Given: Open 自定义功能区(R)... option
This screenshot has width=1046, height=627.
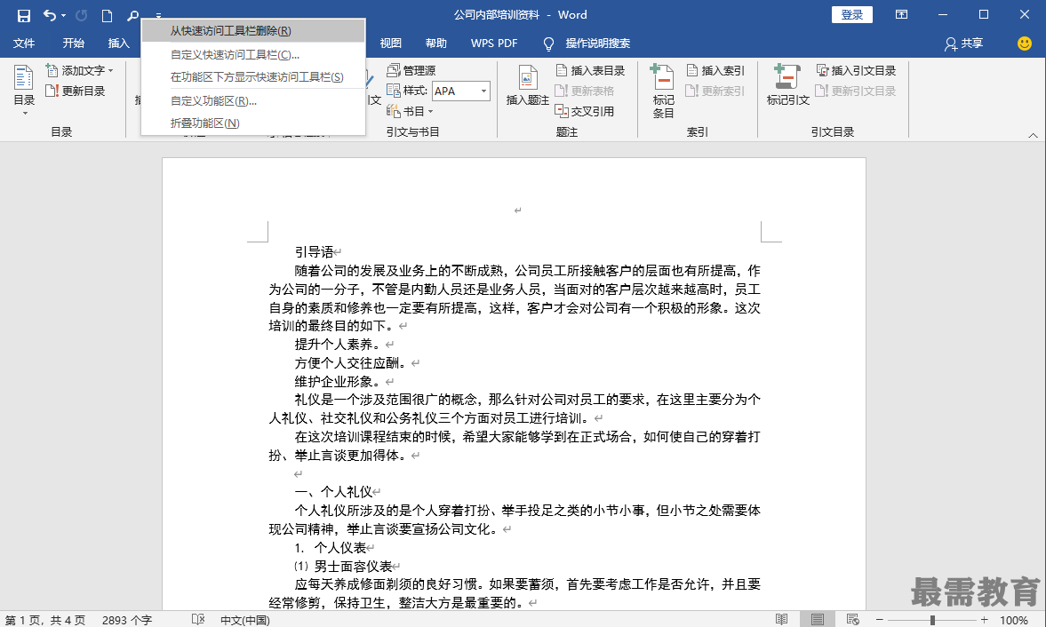Looking at the screenshot, I should point(253,100).
